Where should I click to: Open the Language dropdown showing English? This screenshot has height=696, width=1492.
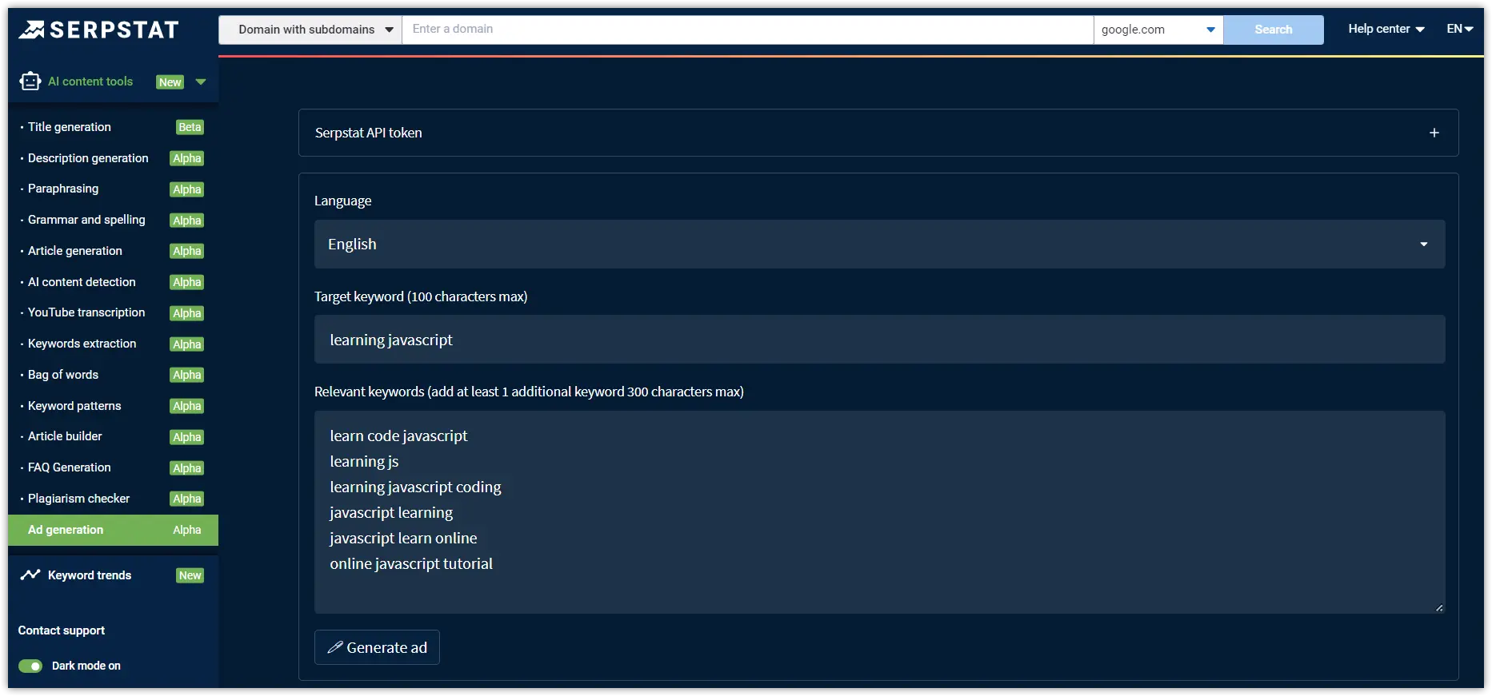click(x=878, y=245)
